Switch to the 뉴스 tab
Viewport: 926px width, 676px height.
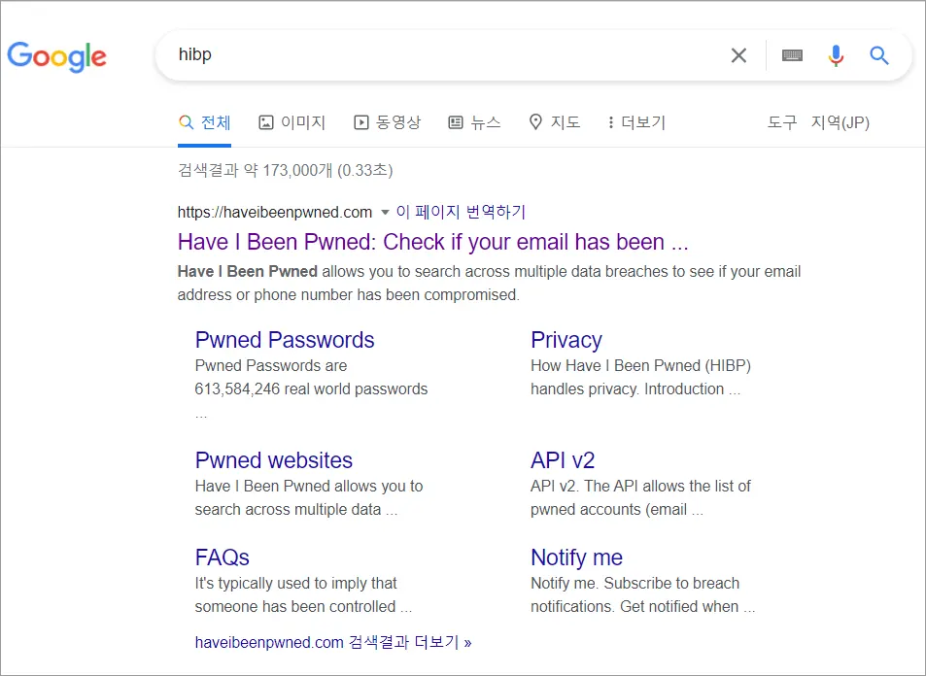[475, 121]
